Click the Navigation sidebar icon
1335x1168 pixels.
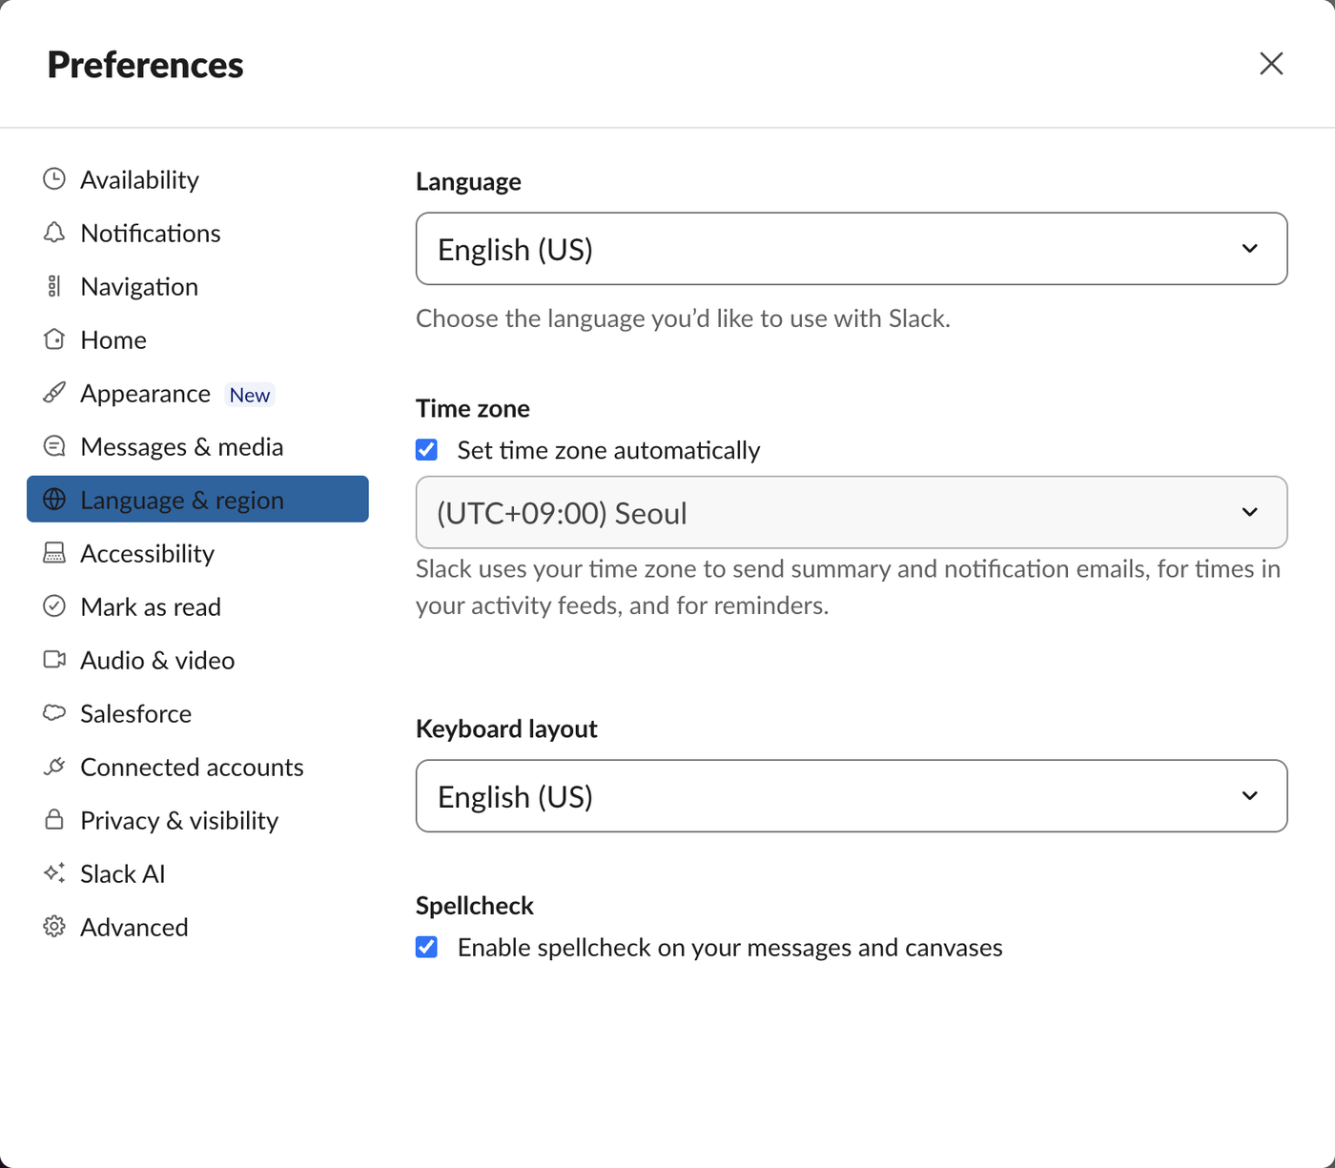coord(54,286)
